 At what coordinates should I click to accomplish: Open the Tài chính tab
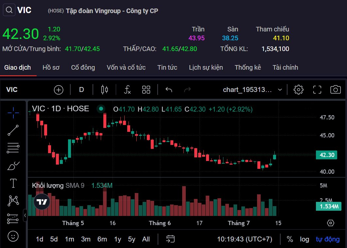coord(285,67)
